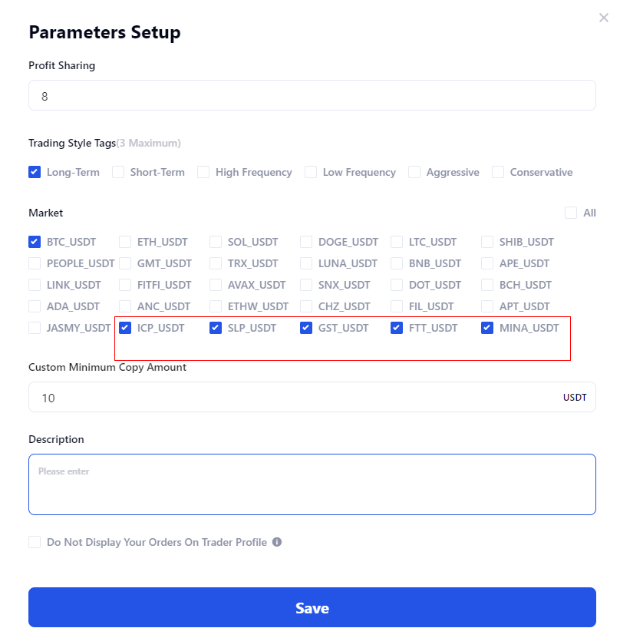Enable the Short-Term style tag
Image resolution: width=620 pixels, height=628 pixels.
pos(118,172)
